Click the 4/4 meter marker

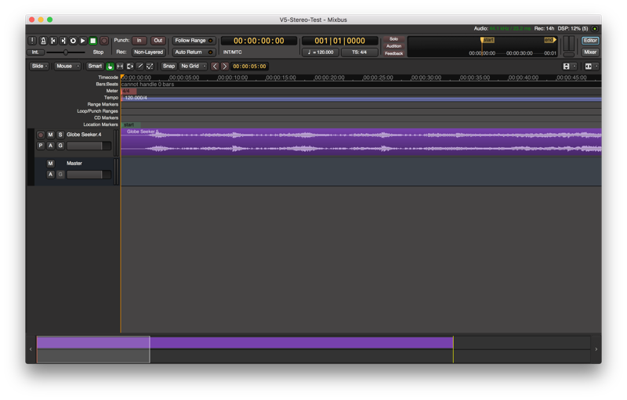pyautogui.click(x=129, y=91)
